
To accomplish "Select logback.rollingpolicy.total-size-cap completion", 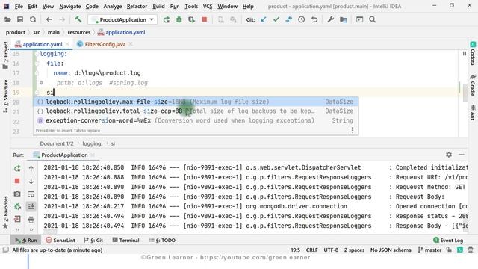I will 196,111.
